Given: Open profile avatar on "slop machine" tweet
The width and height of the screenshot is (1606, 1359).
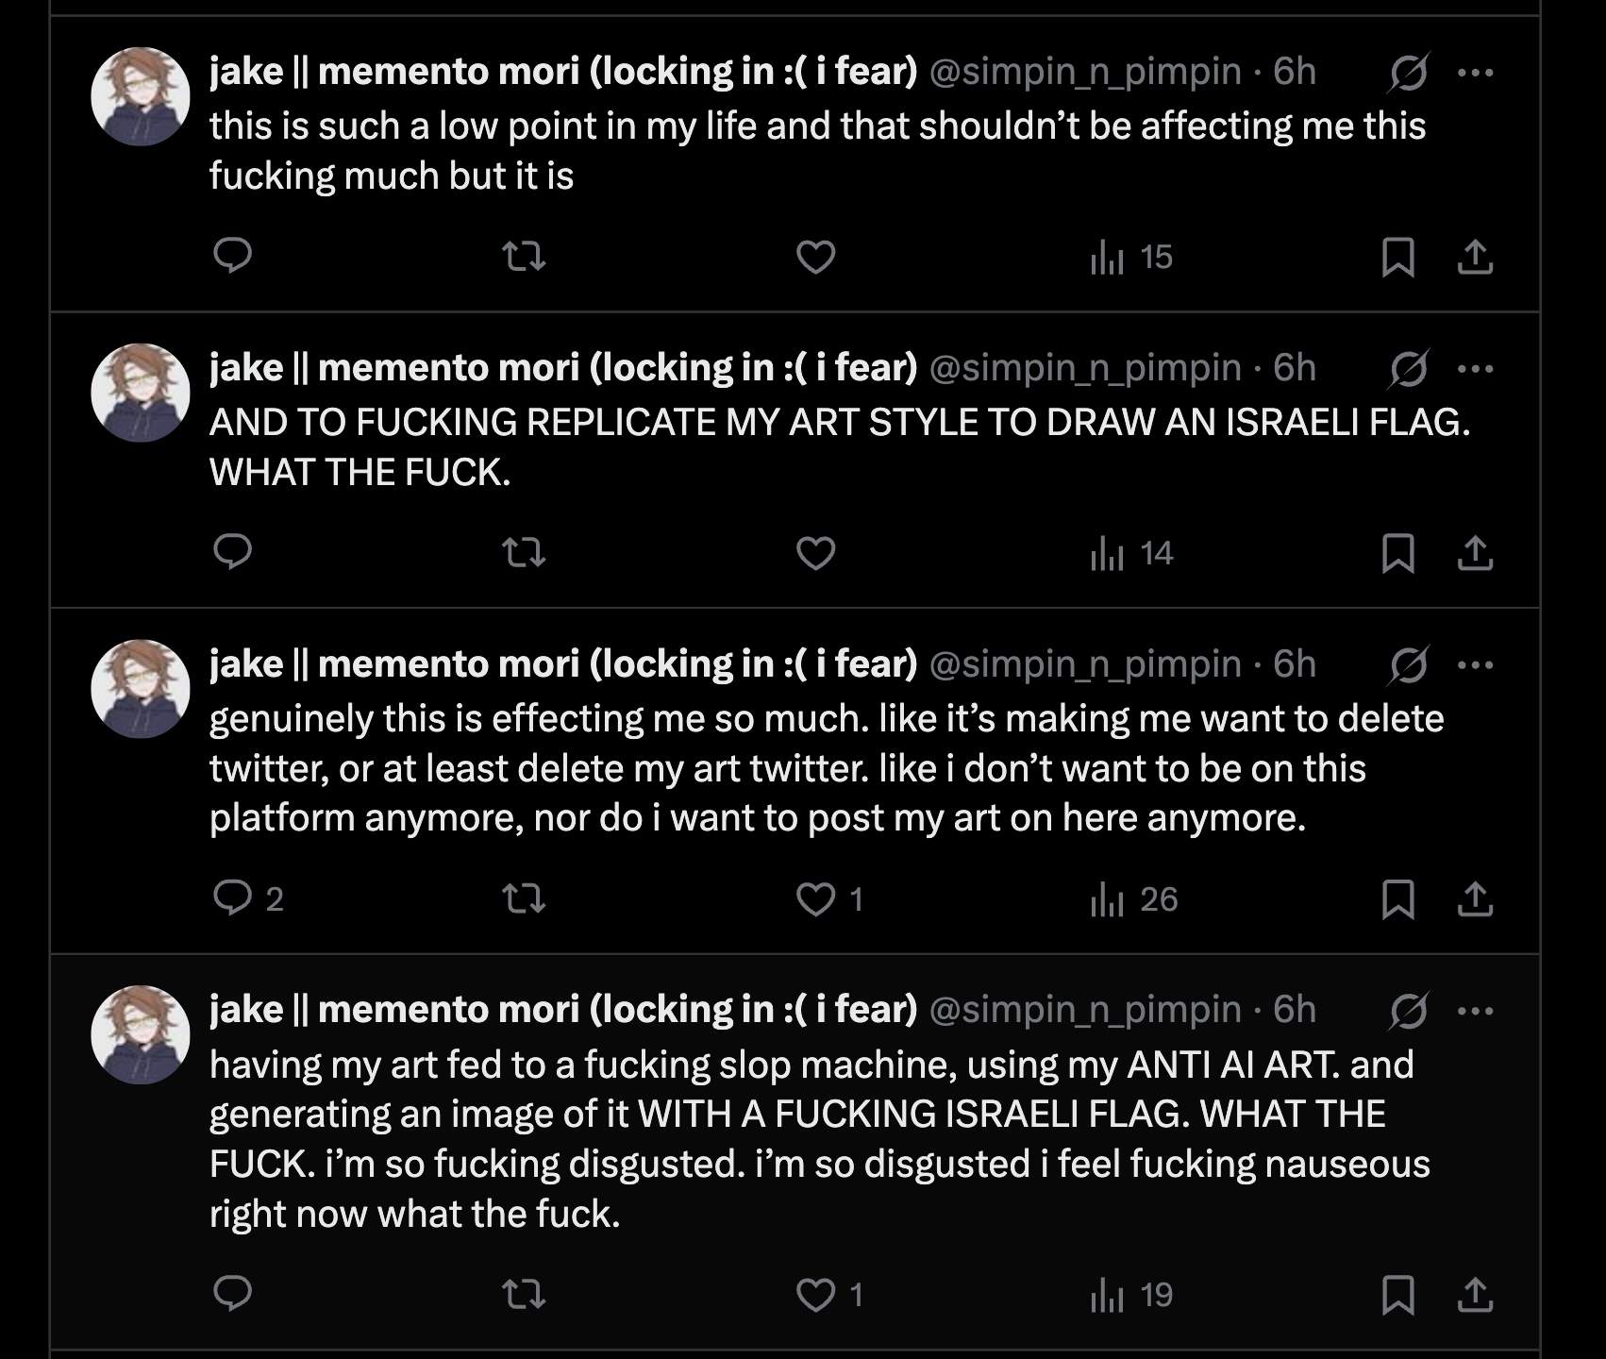Looking at the screenshot, I should click(x=141, y=1034).
